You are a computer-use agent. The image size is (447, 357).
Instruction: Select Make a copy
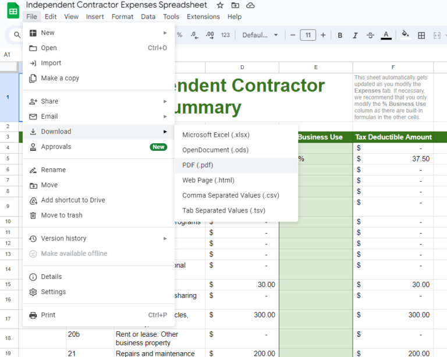click(98, 78)
